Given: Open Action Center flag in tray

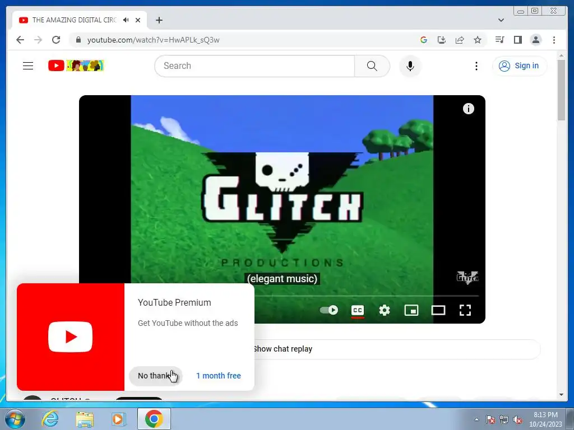Looking at the screenshot, I should tap(490, 419).
